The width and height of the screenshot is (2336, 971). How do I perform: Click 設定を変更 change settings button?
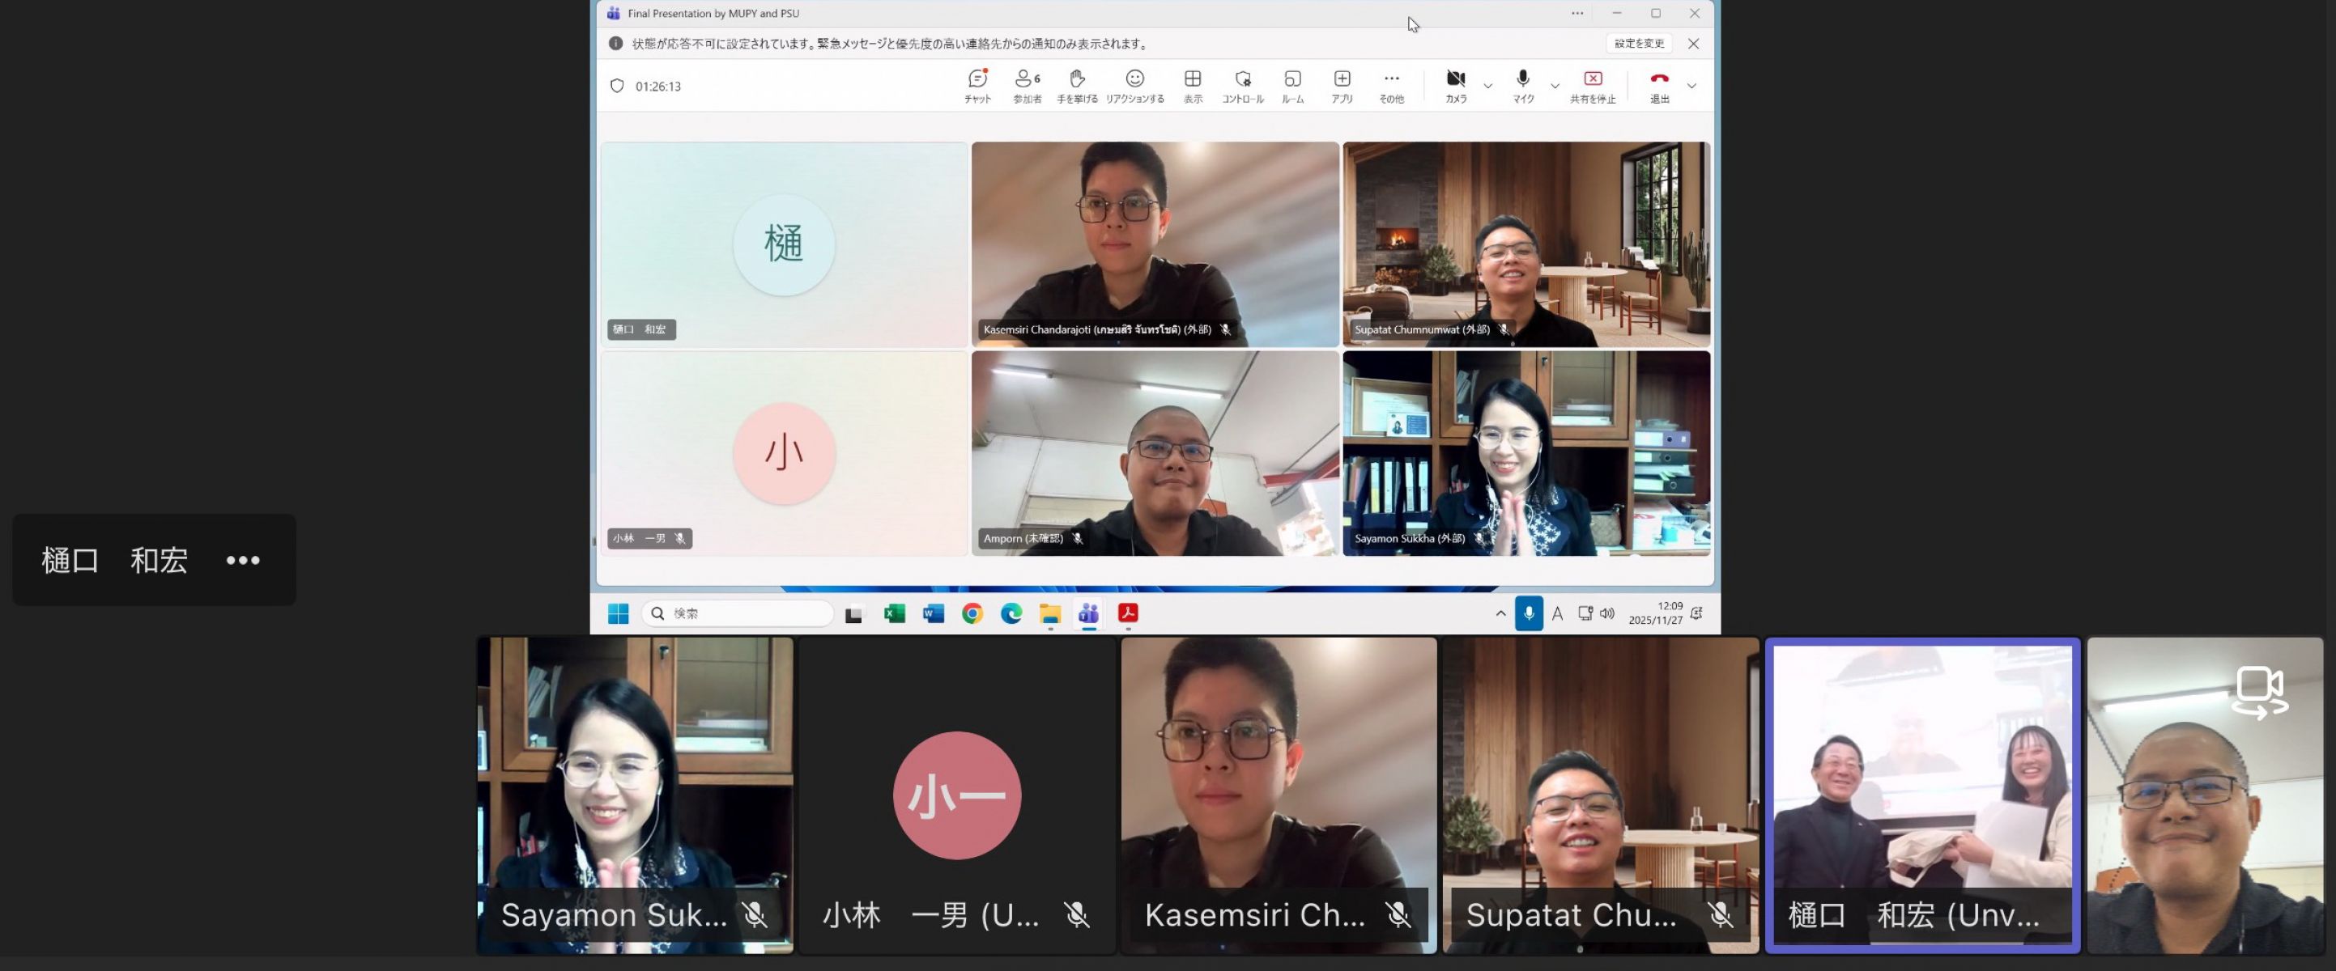tap(1639, 44)
